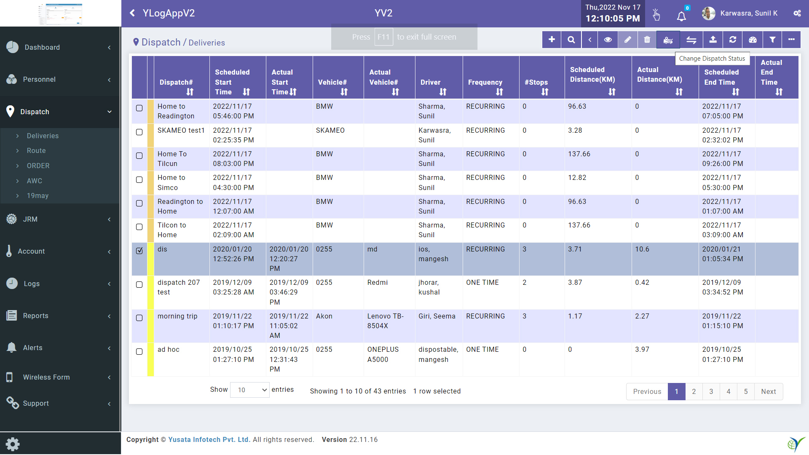This screenshot has width=809, height=455.
Task: Delete the selected dispatch with the trash icon
Action: pos(647,40)
